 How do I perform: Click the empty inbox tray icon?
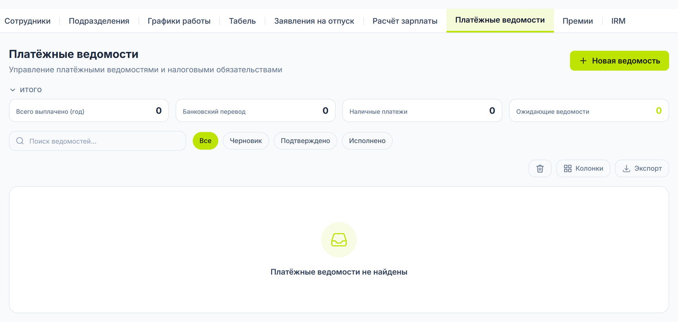pyautogui.click(x=339, y=239)
